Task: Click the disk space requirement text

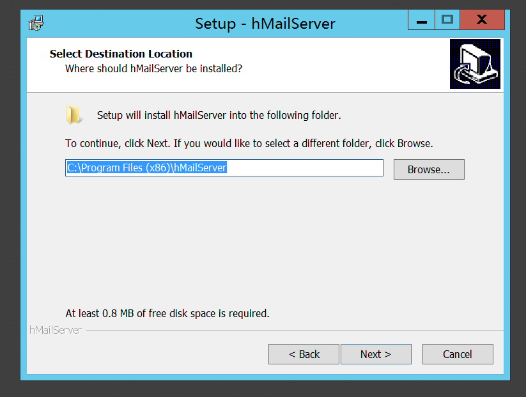Action: point(166,313)
